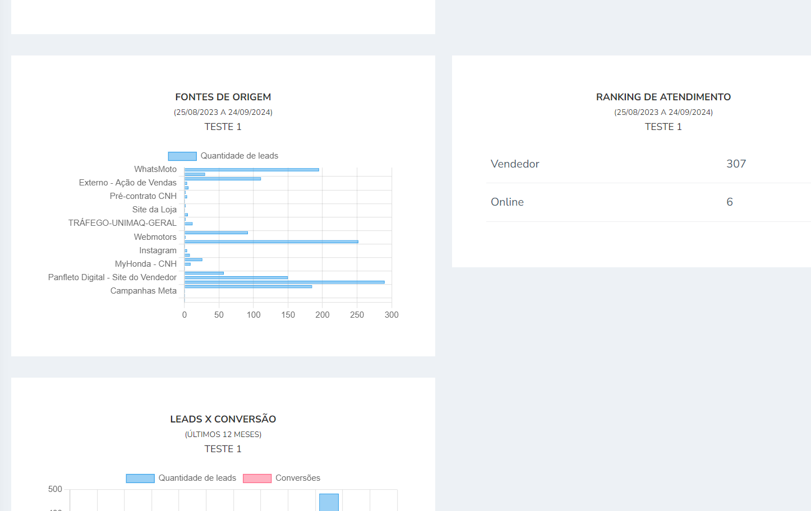Click the Site da Loja label
This screenshot has width=811, height=511.
pos(154,210)
